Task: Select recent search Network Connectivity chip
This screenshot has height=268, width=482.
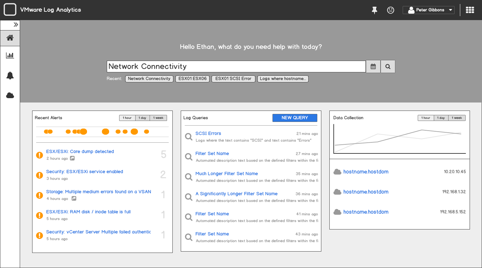Action: [x=149, y=79]
